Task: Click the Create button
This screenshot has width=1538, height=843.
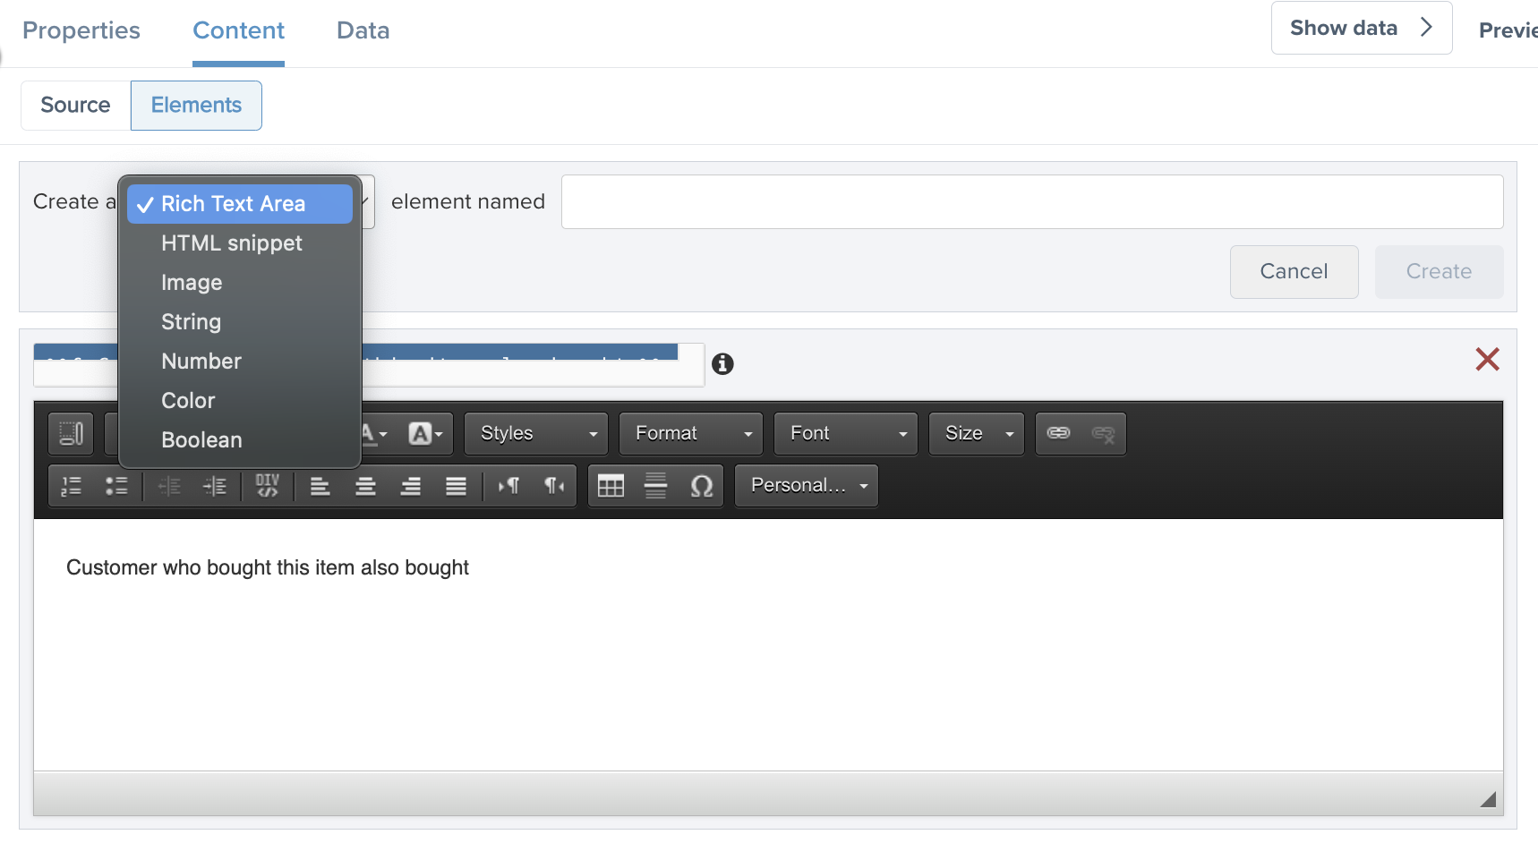Action: [x=1440, y=272]
